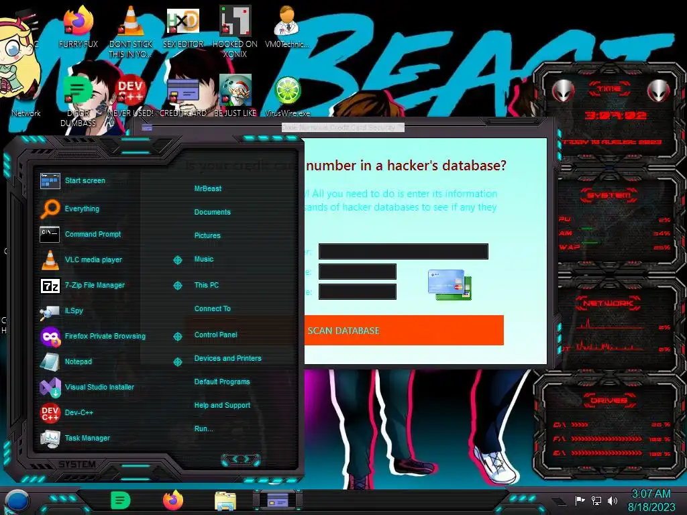Click the Start screen tiles icon
This screenshot has height=515, width=687.
click(50, 180)
